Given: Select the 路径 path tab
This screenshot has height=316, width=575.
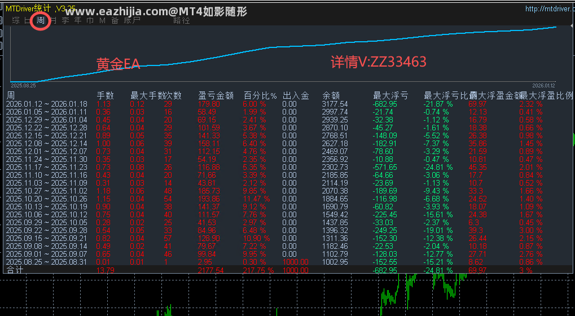Looking at the screenshot, I should pos(182,20).
